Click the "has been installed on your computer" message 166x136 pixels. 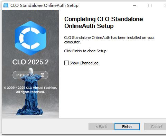[x=109, y=40]
